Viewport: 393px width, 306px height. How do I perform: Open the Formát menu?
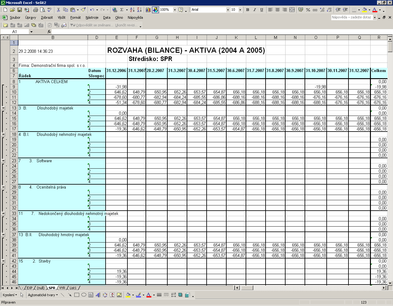[76, 17]
